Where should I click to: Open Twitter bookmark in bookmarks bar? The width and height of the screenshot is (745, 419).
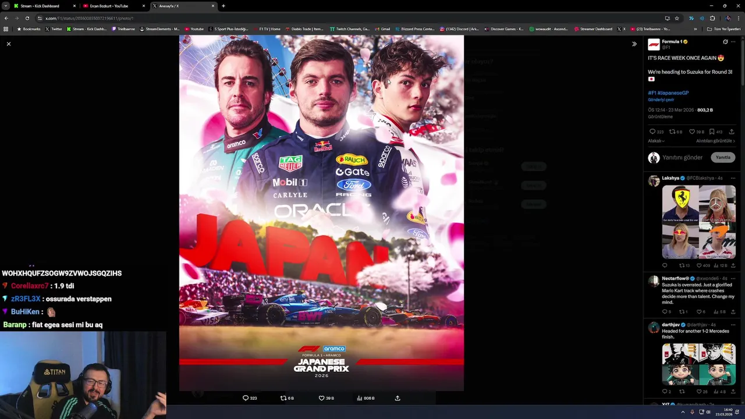click(x=54, y=29)
